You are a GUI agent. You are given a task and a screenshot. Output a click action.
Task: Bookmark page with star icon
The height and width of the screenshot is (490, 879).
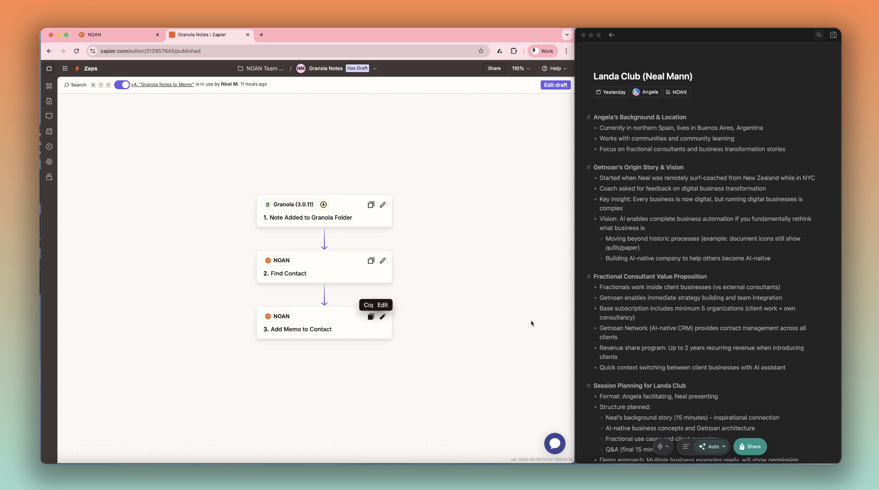pyautogui.click(x=481, y=51)
